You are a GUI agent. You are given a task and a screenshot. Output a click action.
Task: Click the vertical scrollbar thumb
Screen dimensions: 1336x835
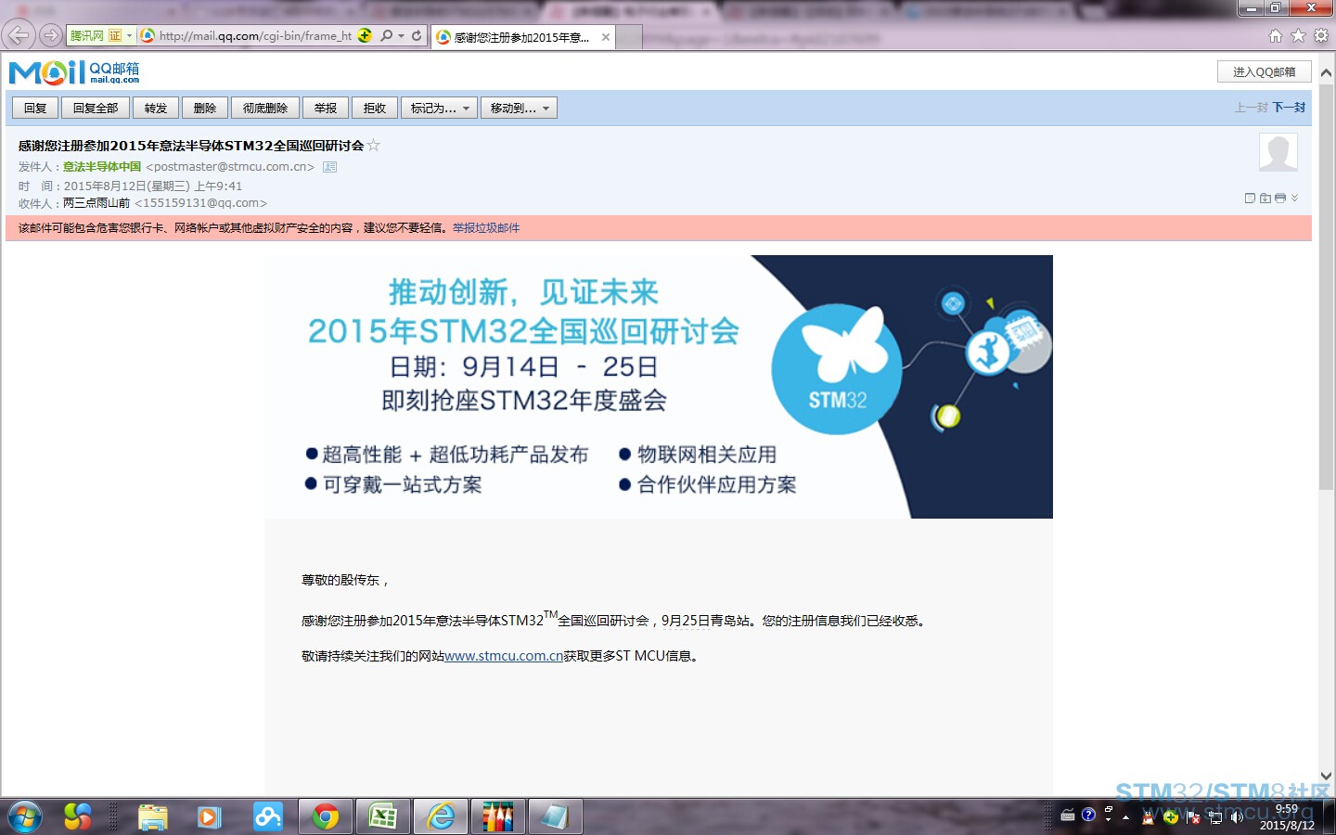click(x=1326, y=286)
